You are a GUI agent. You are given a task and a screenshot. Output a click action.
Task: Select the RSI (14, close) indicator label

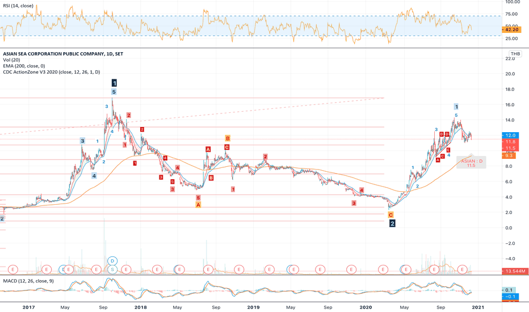pyautogui.click(x=18, y=6)
